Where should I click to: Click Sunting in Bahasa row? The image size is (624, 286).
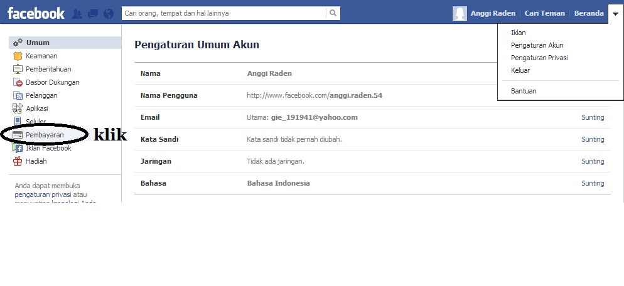point(593,183)
